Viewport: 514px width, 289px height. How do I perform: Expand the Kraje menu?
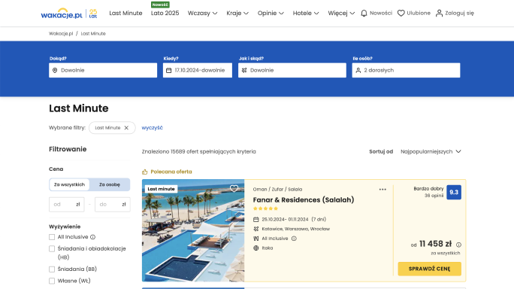click(237, 13)
